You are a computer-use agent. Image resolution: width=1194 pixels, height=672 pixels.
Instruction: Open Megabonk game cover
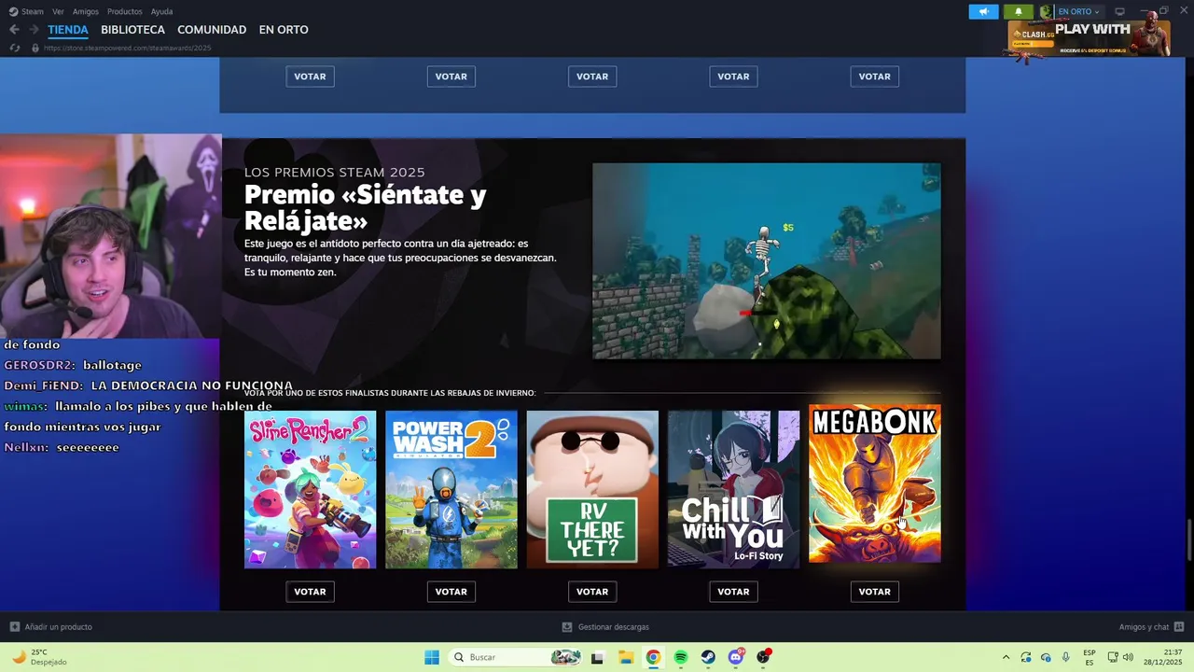(874, 483)
